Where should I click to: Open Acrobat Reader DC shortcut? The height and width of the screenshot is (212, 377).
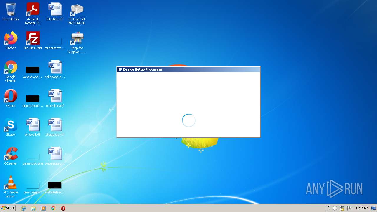click(x=33, y=14)
